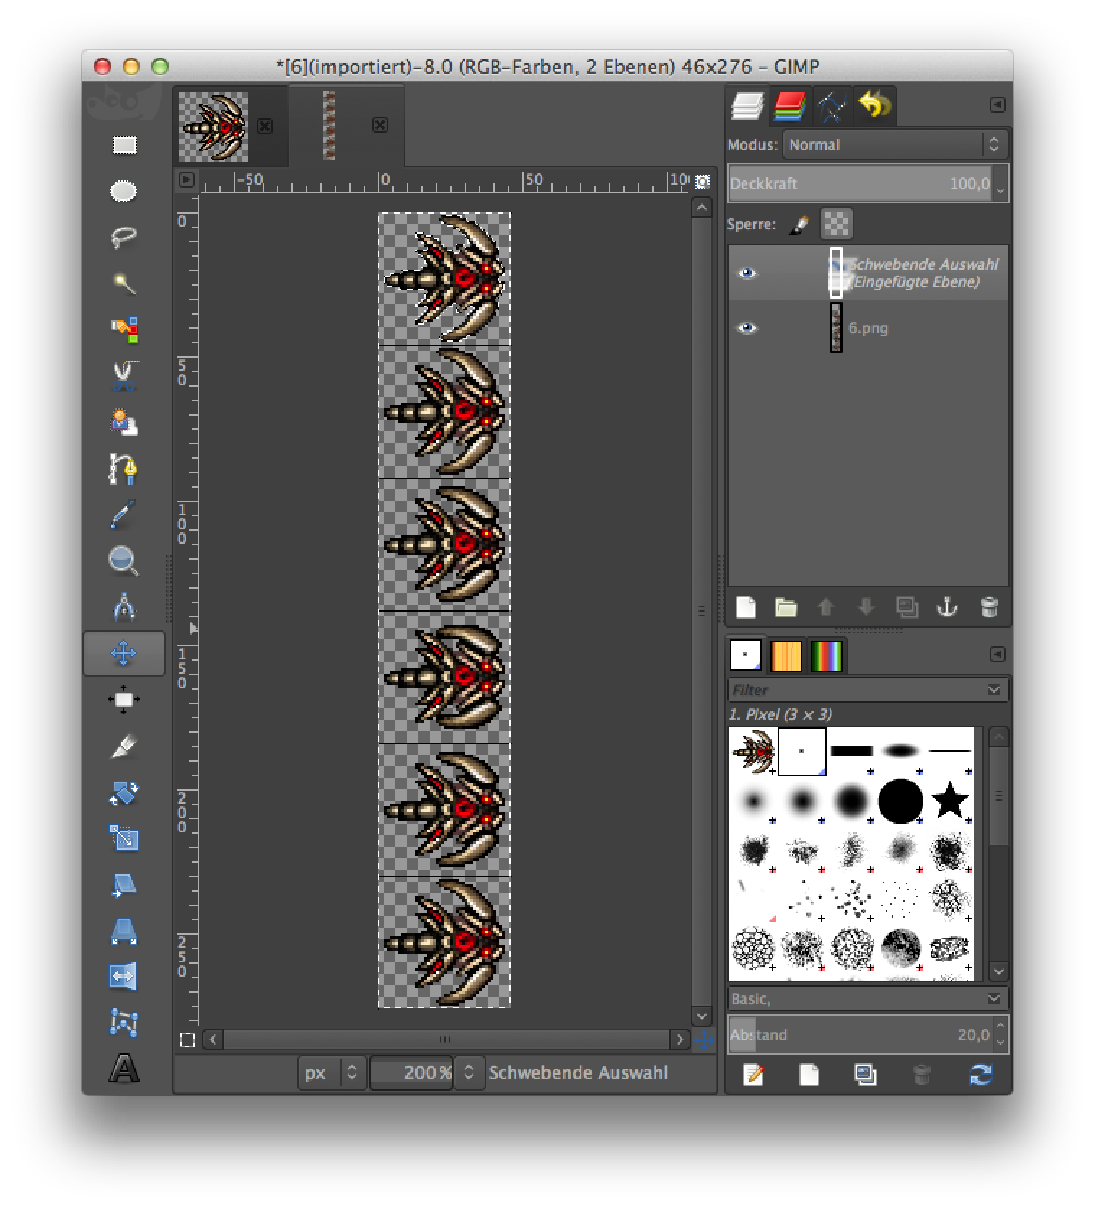Select the Paths tool
Viewport: 1095px width, 1209px height.
coord(124,469)
